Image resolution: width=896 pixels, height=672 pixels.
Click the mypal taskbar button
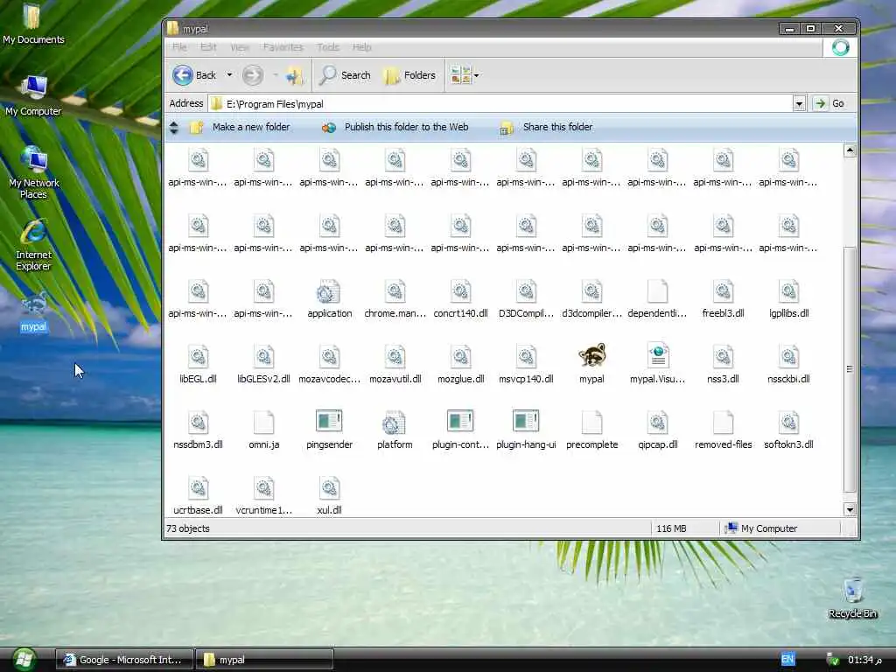pyautogui.click(x=264, y=660)
